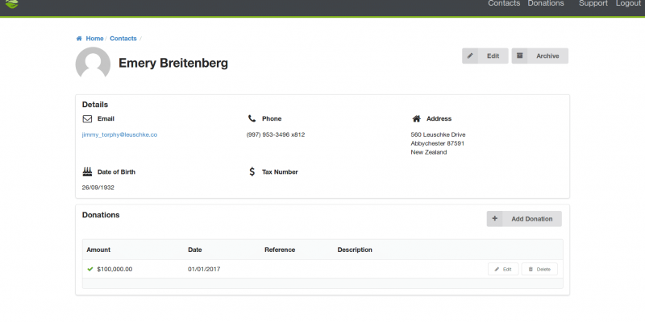645x322 pixels.
Task: Log out using the Logout link
Action: coord(628,4)
